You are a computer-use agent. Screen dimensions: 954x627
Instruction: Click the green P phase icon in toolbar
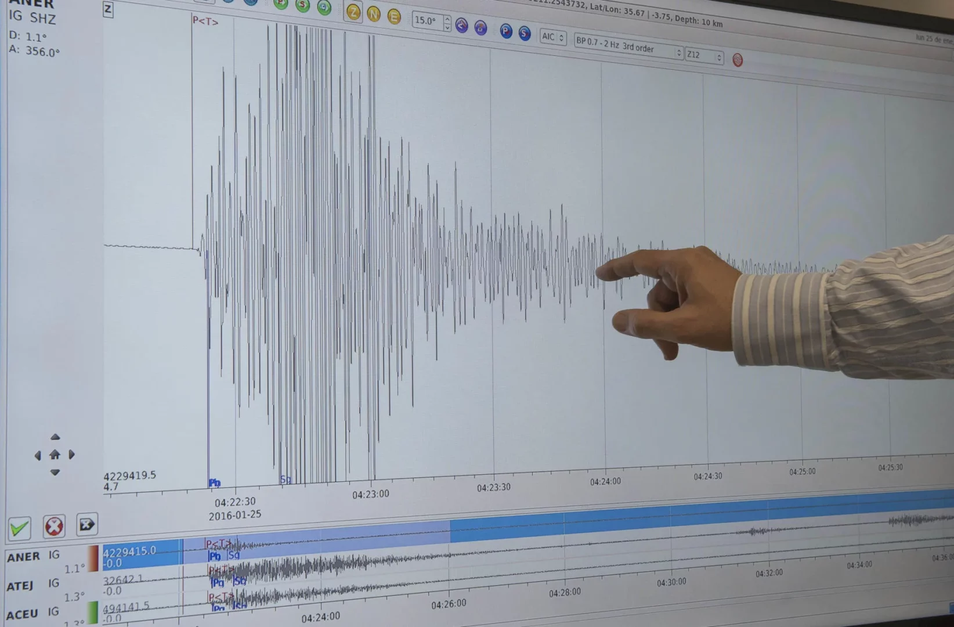point(280,5)
